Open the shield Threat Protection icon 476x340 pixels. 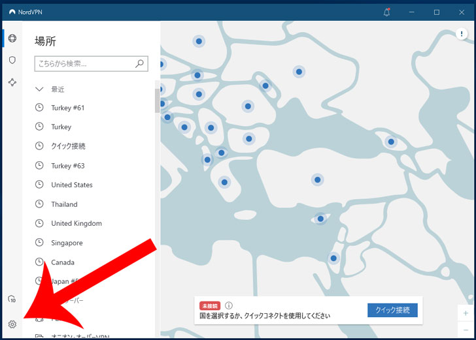tap(12, 60)
